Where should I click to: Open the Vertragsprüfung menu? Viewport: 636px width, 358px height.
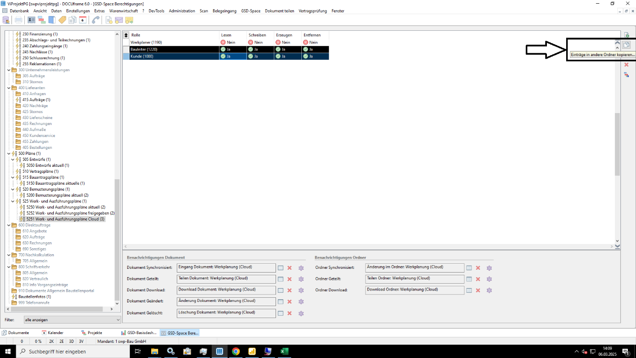point(313,11)
